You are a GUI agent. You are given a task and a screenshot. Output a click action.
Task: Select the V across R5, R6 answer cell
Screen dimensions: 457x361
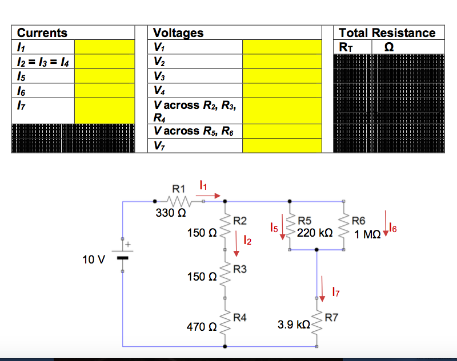click(282, 131)
